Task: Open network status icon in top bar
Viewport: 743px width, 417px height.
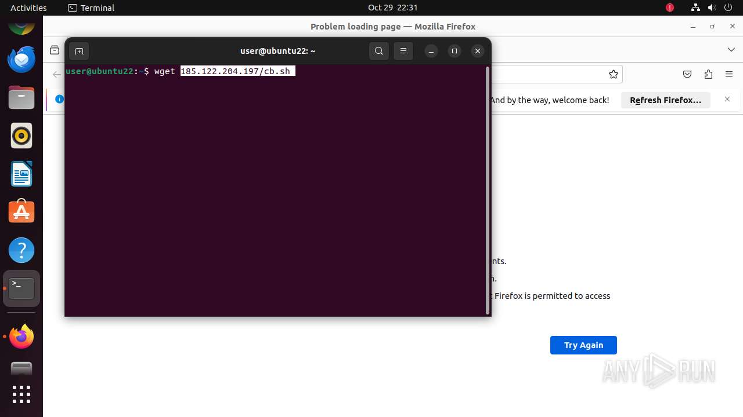Action: pyautogui.click(x=695, y=8)
